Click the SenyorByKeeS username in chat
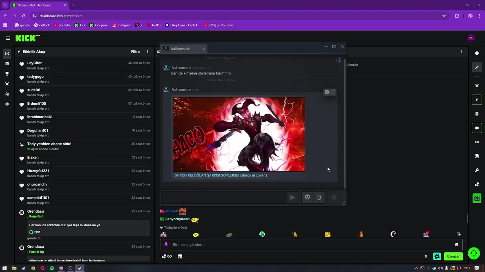The height and width of the screenshot is (272, 485). (177, 219)
